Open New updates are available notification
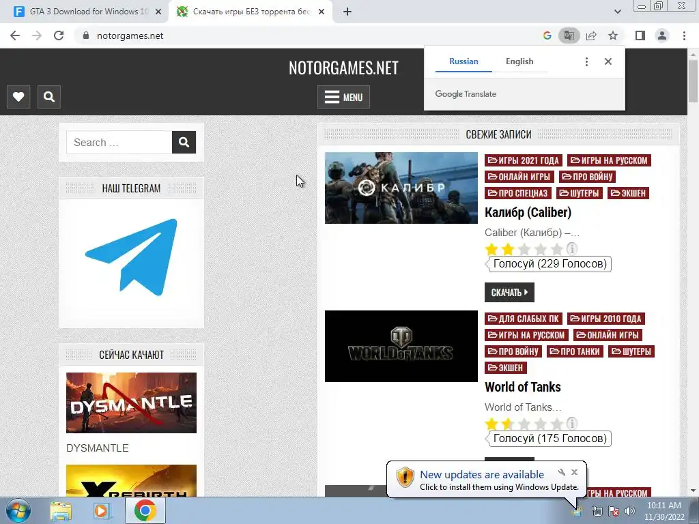The image size is (699, 524). pos(482,475)
